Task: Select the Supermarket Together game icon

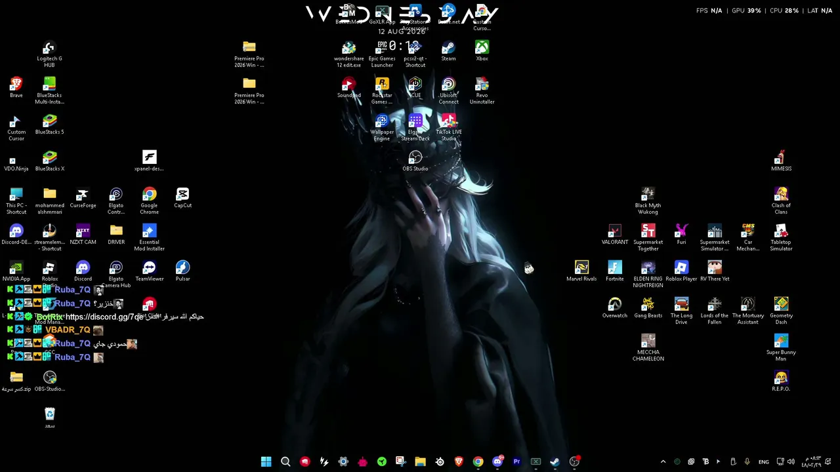Action: [648, 238]
